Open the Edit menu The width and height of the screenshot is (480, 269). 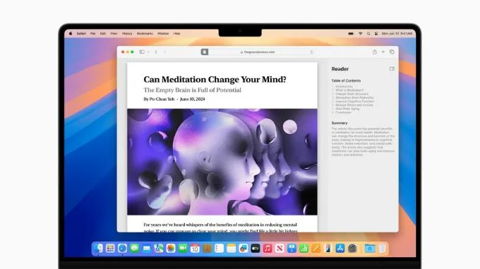click(x=103, y=34)
